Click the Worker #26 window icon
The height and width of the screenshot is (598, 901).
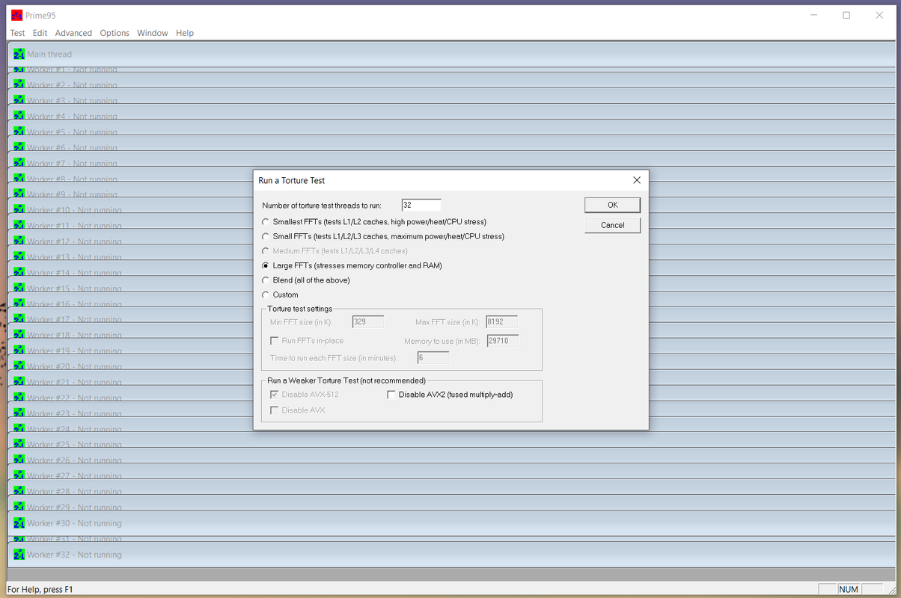pyautogui.click(x=19, y=460)
